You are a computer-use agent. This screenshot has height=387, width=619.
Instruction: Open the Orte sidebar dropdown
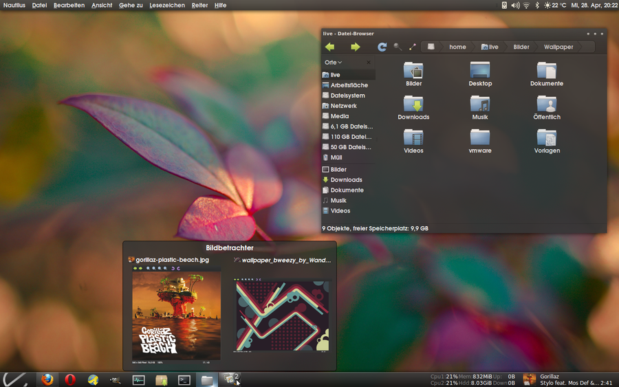point(333,63)
